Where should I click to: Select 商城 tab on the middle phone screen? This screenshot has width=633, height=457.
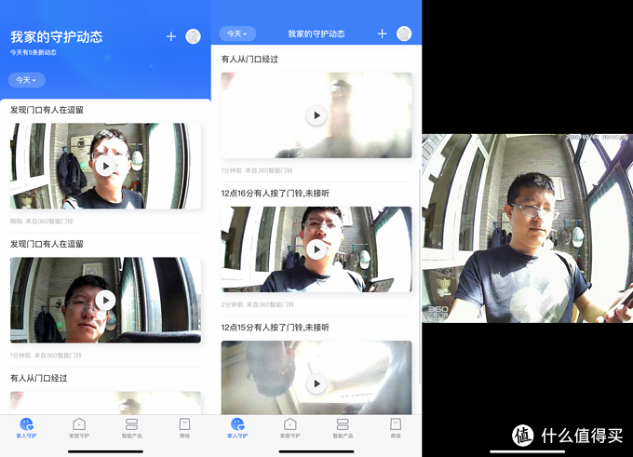(x=396, y=428)
